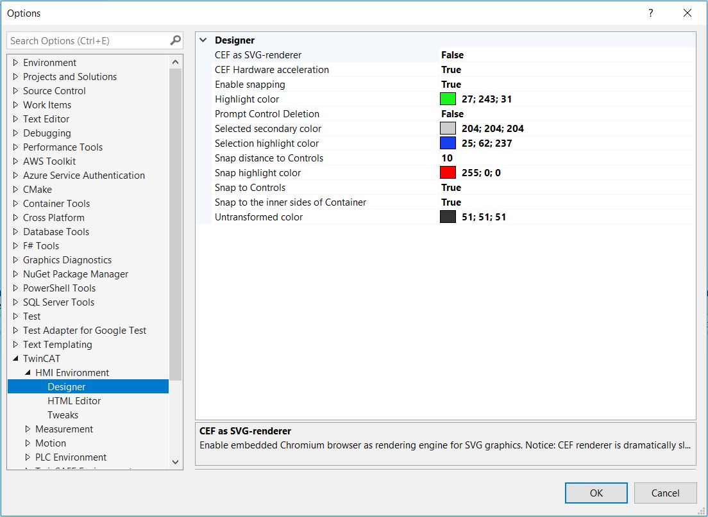Click the blue Selection highlight color swatch

click(448, 143)
